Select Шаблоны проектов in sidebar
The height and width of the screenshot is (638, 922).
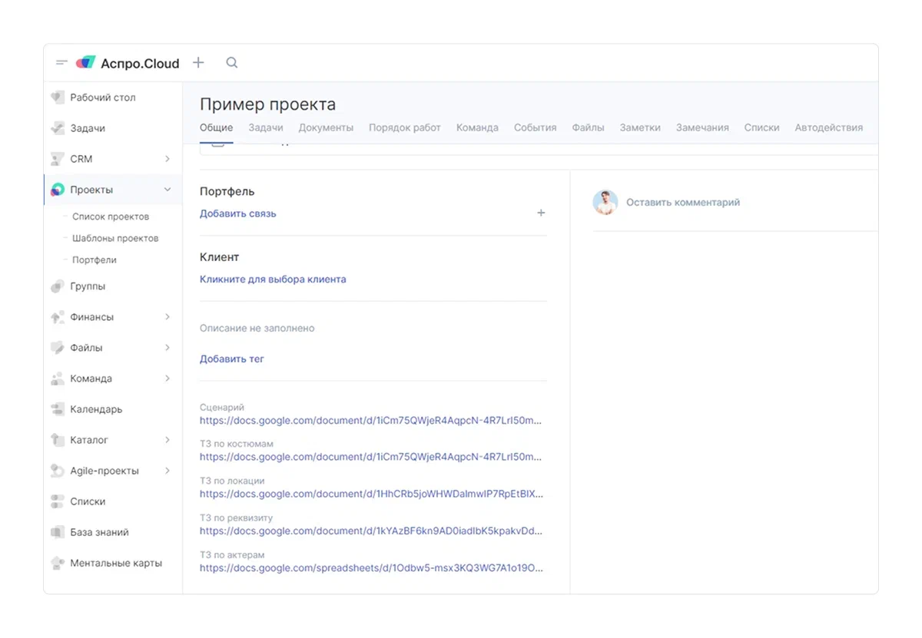coord(115,238)
